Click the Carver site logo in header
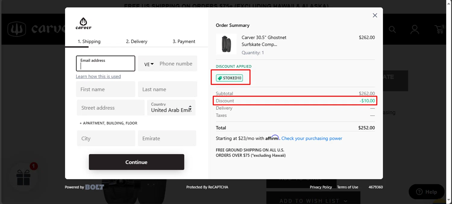 coord(37,29)
